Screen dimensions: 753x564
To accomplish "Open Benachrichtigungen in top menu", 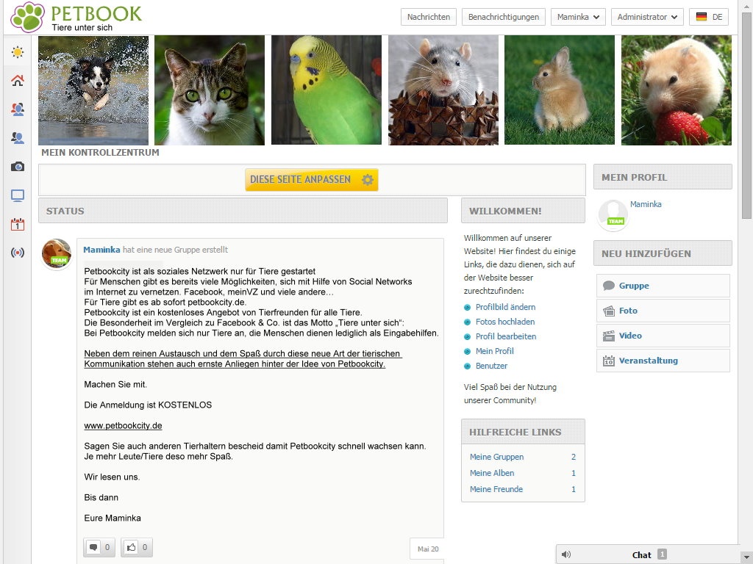I will tap(503, 17).
